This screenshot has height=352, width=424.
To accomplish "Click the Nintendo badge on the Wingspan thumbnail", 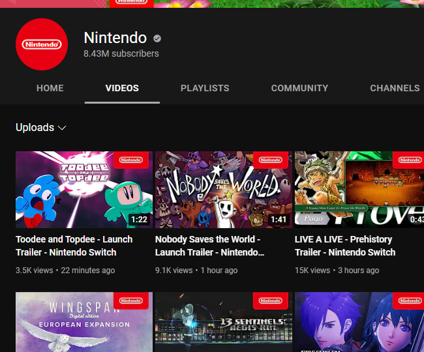I will [131, 301].
